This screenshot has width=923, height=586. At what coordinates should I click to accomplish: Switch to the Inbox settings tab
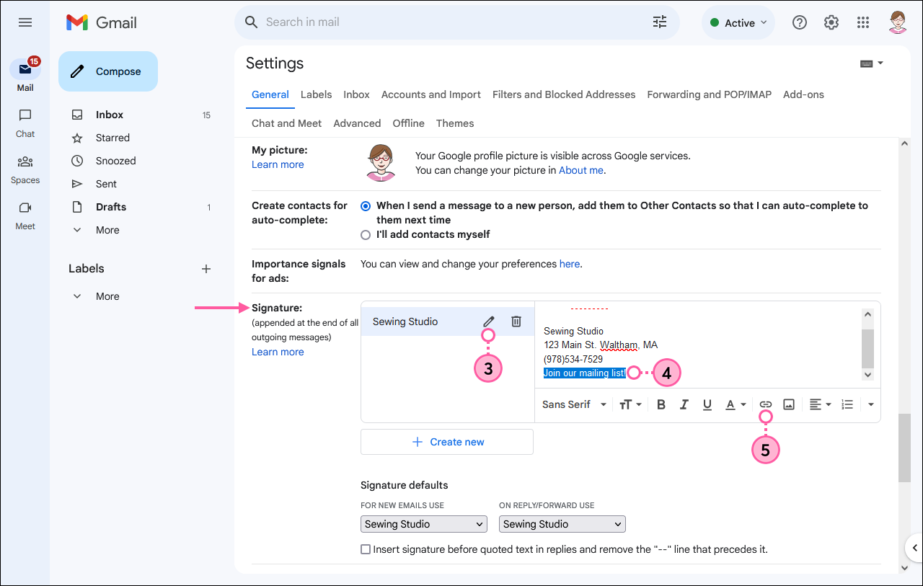356,95
